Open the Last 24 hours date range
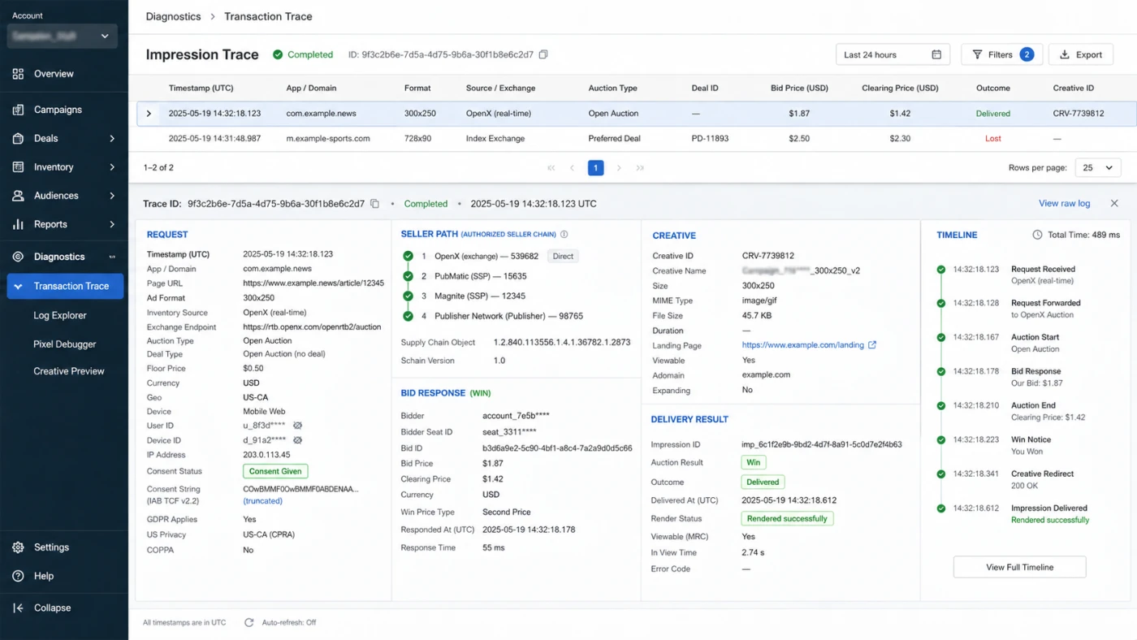1137x640 pixels. pos(893,54)
